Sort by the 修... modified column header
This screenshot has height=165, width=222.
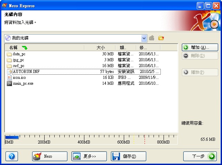point(148,48)
